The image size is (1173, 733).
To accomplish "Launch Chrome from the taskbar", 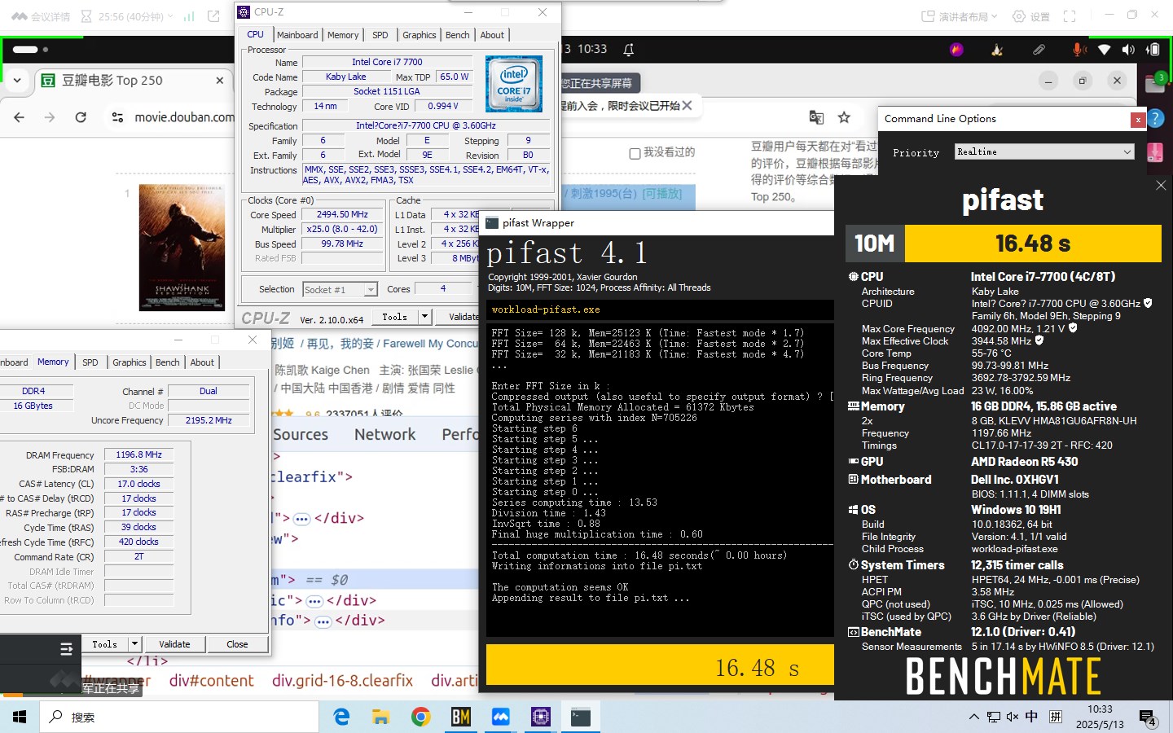I will pos(420,717).
